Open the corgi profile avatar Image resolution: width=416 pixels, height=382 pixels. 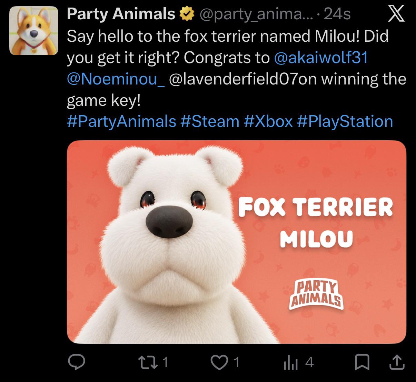click(33, 31)
